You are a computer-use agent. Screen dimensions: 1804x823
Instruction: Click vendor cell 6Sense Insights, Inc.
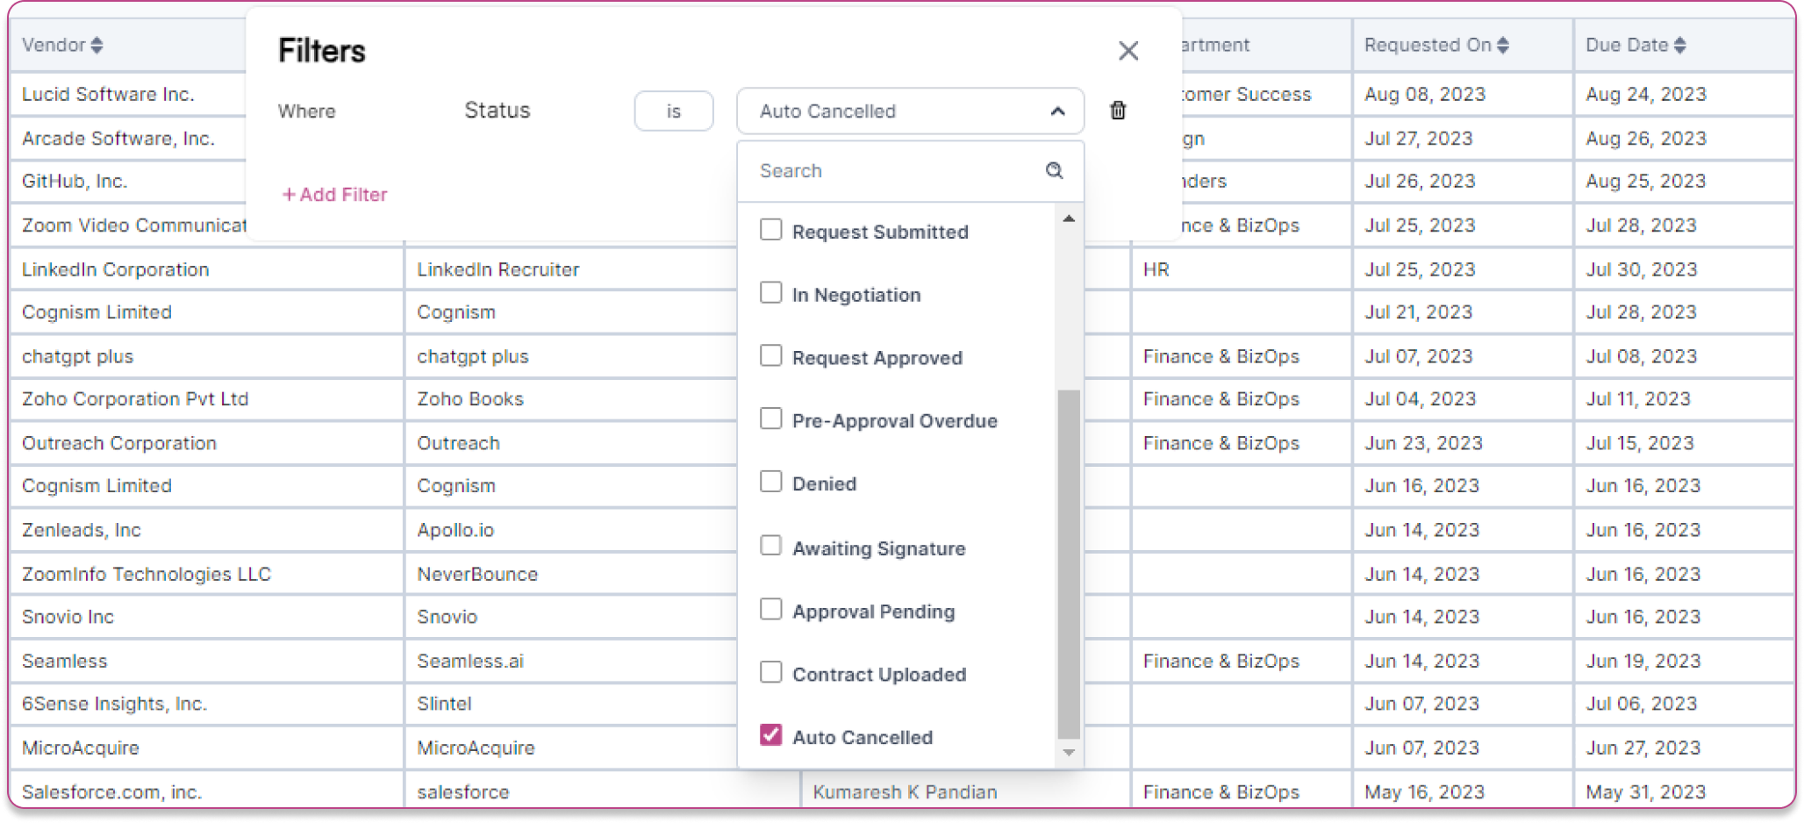coord(114,704)
